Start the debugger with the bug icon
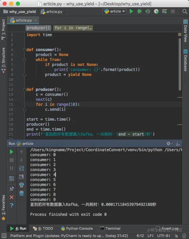Screen dimensions: 189x239 click(139, 11)
